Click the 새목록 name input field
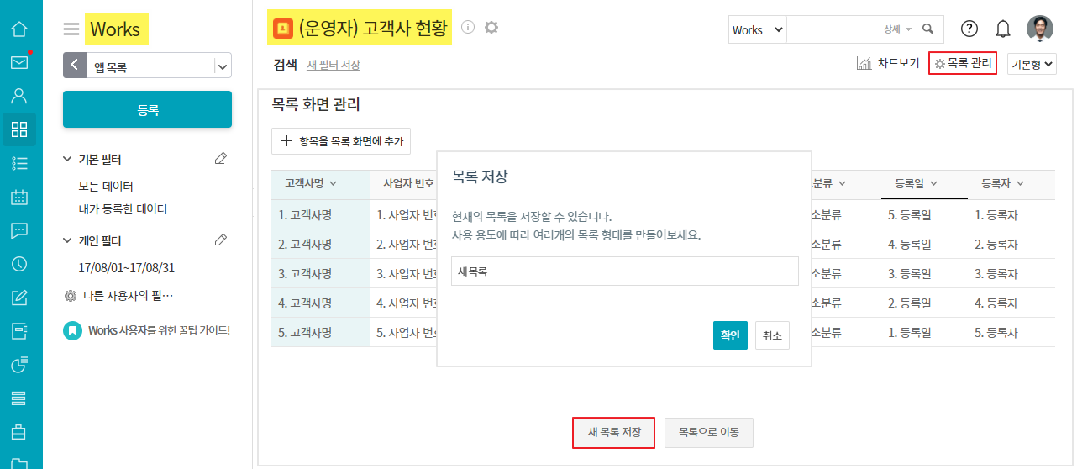 624,271
